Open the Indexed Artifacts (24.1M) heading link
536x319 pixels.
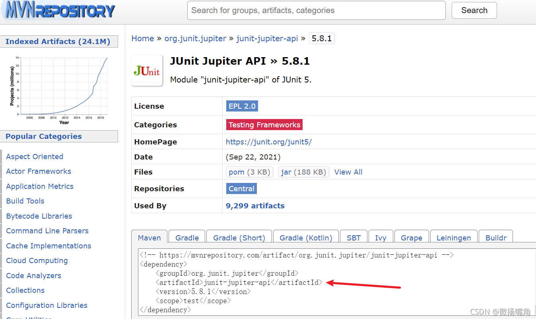click(x=58, y=41)
